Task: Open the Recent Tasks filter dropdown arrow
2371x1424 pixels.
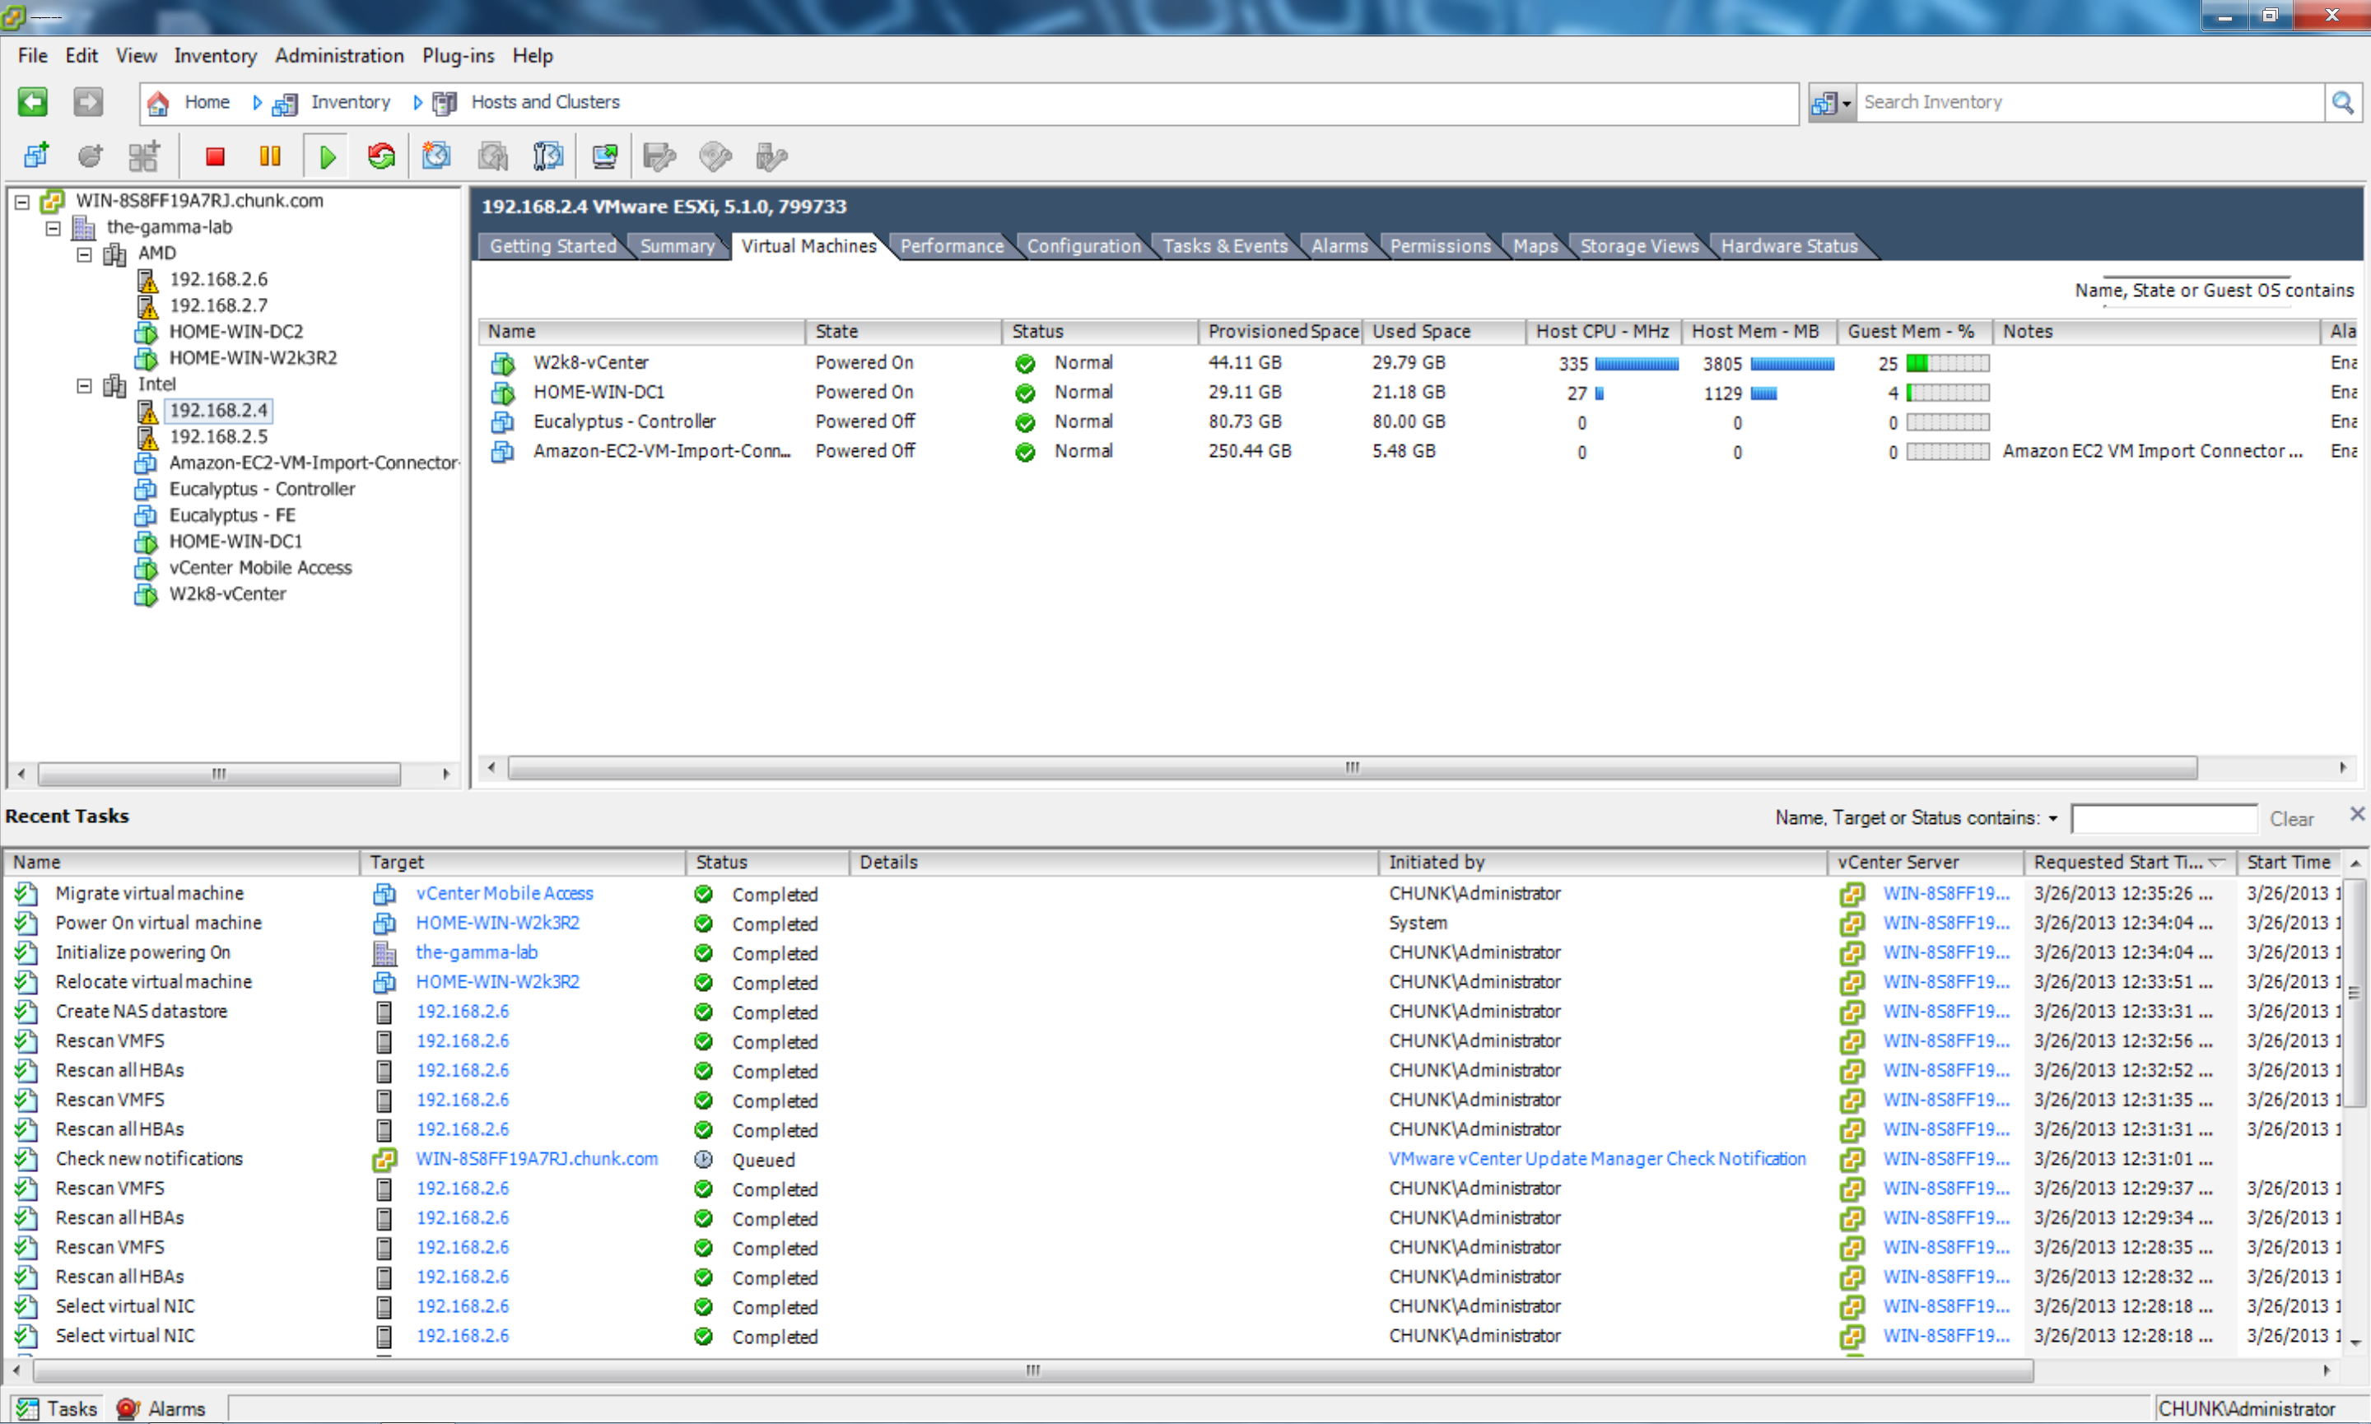Action: (x=2053, y=820)
